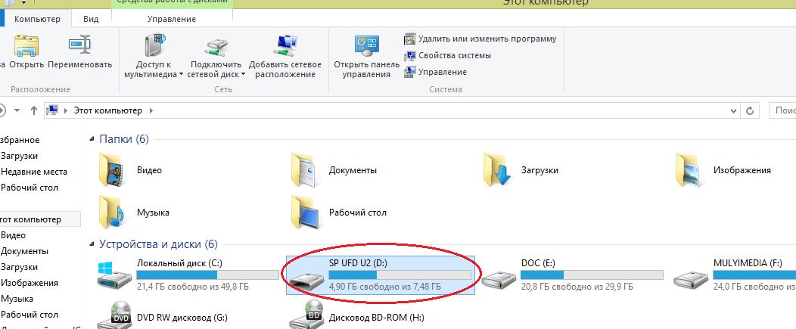The height and width of the screenshot is (329, 796).
Task: Open Свойства системы
Action: [x=448, y=55]
